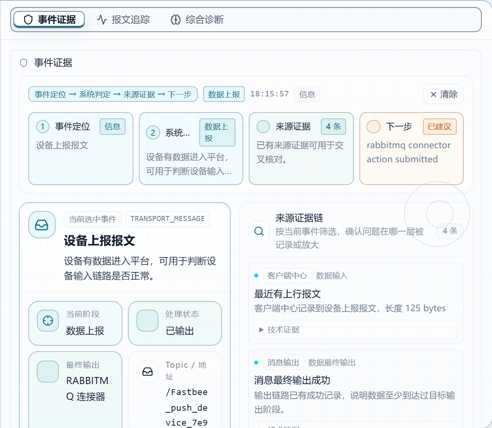This screenshot has width=492, height=428.
Task: Click the pulse icon of 报文追踪
Action: (x=102, y=20)
